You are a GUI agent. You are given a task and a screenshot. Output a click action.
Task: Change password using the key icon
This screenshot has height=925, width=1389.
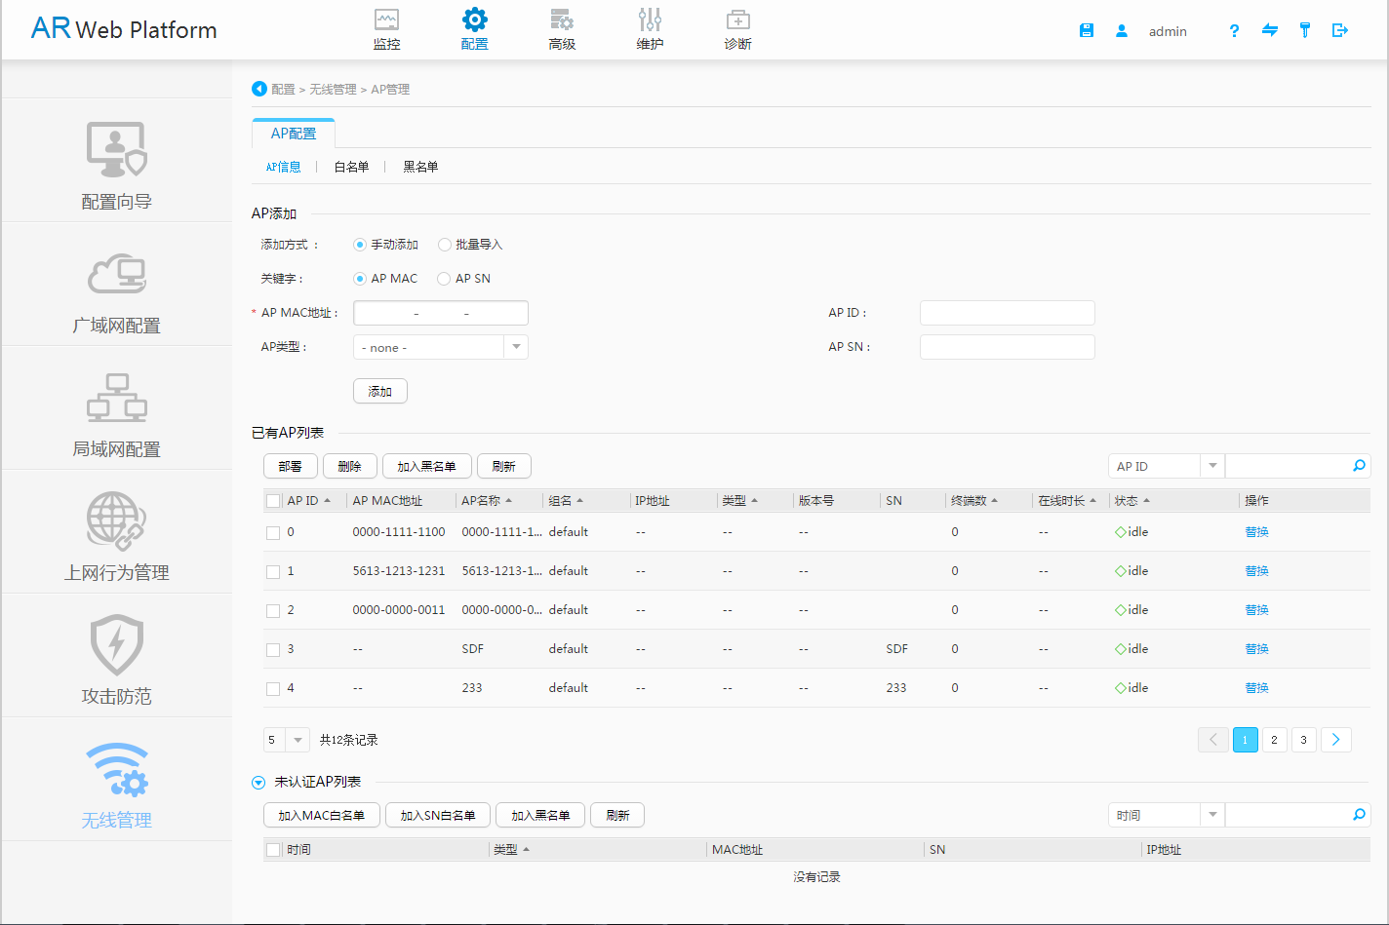[x=1304, y=30]
